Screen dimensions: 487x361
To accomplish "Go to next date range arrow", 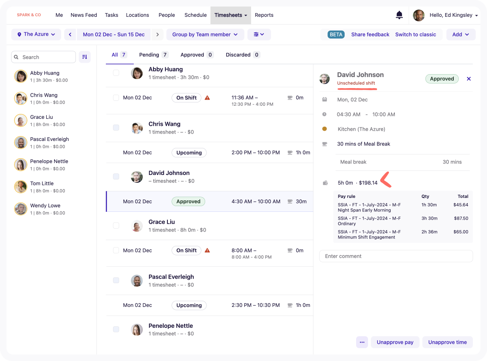I will coord(158,34).
